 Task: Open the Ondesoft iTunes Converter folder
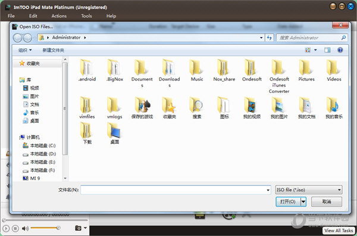279,76
